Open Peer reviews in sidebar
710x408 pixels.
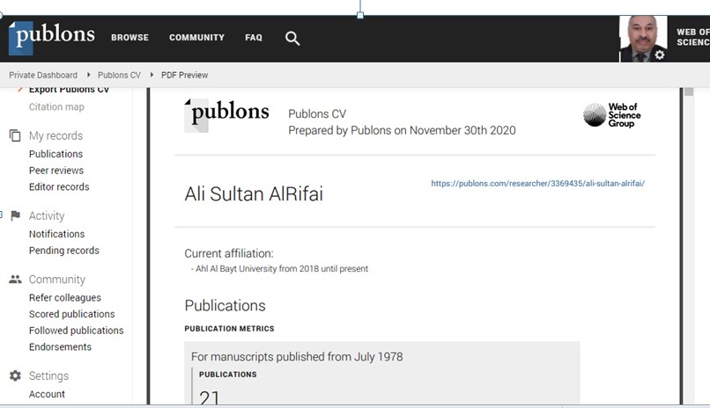[56, 171]
